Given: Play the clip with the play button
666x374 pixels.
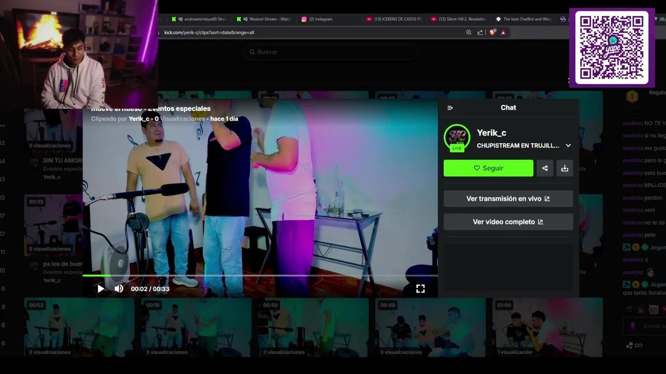Looking at the screenshot, I should (x=101, y=289).
